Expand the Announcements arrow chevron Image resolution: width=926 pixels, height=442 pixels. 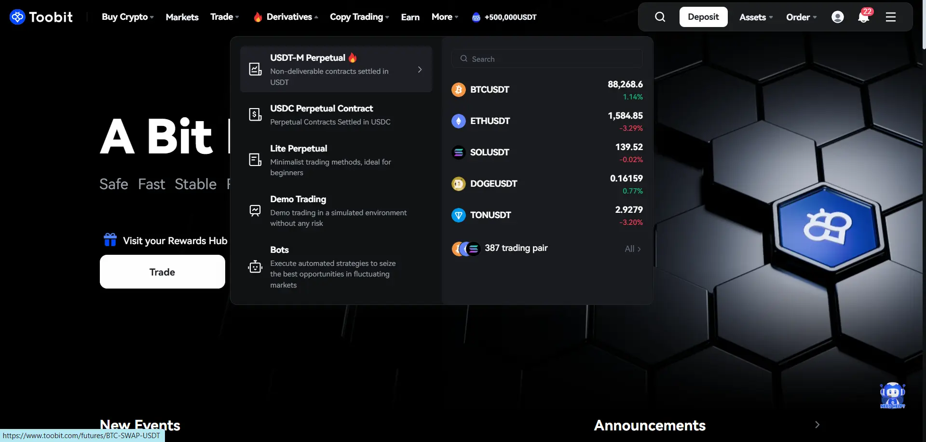pyautogui.click(x=817, y=425)
